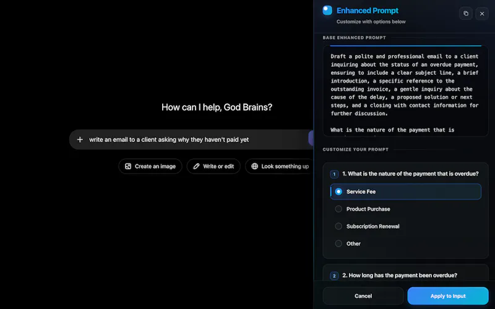
Task: Click the prompt input containing the email request
Action: [191, 140]
